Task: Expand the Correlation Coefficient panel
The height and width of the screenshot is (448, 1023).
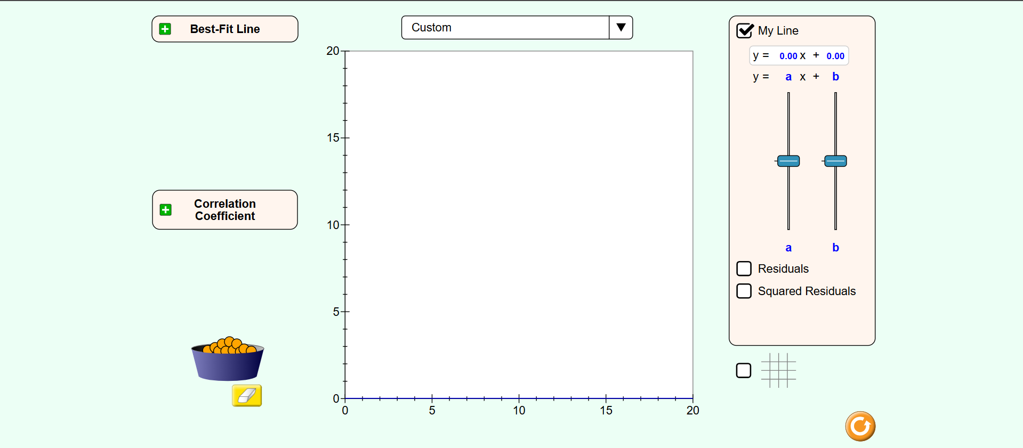Action: [225, 210]
